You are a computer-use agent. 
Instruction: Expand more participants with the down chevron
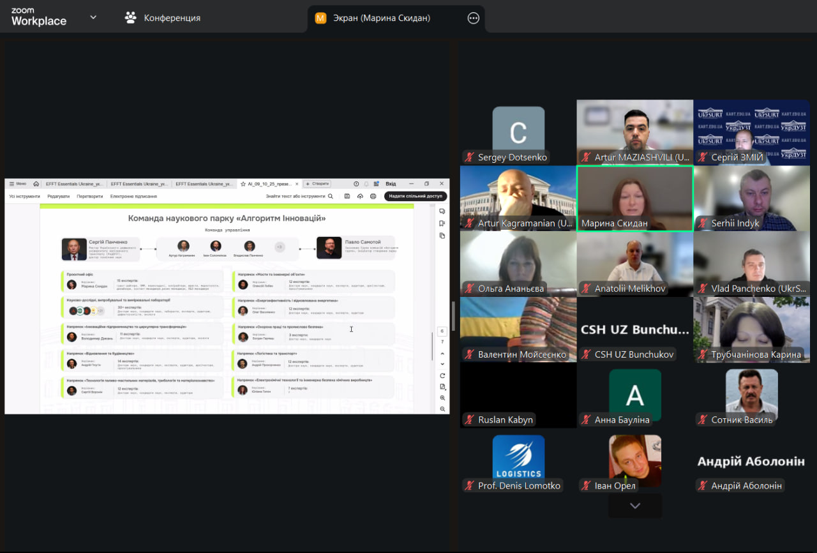[634, 506]
